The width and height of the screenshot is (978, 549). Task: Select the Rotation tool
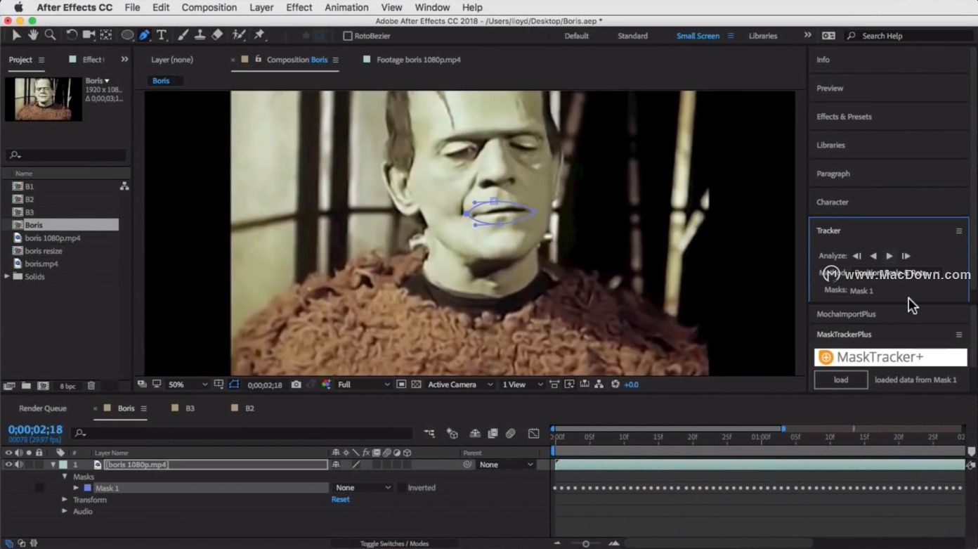coord(72,35)
